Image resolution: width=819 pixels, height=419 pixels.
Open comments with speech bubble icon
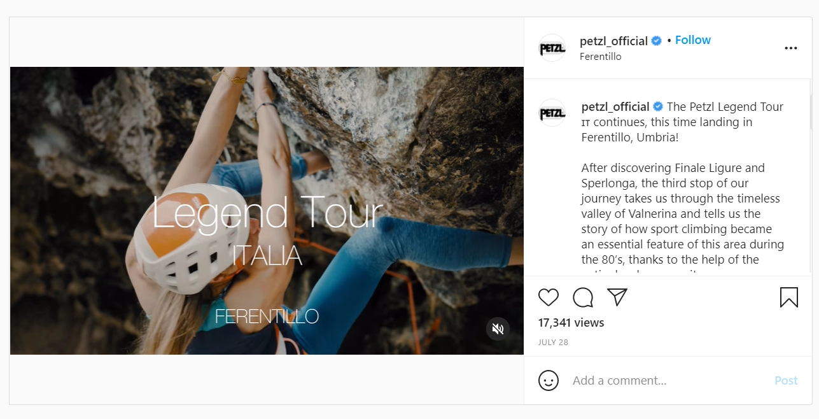583,297
